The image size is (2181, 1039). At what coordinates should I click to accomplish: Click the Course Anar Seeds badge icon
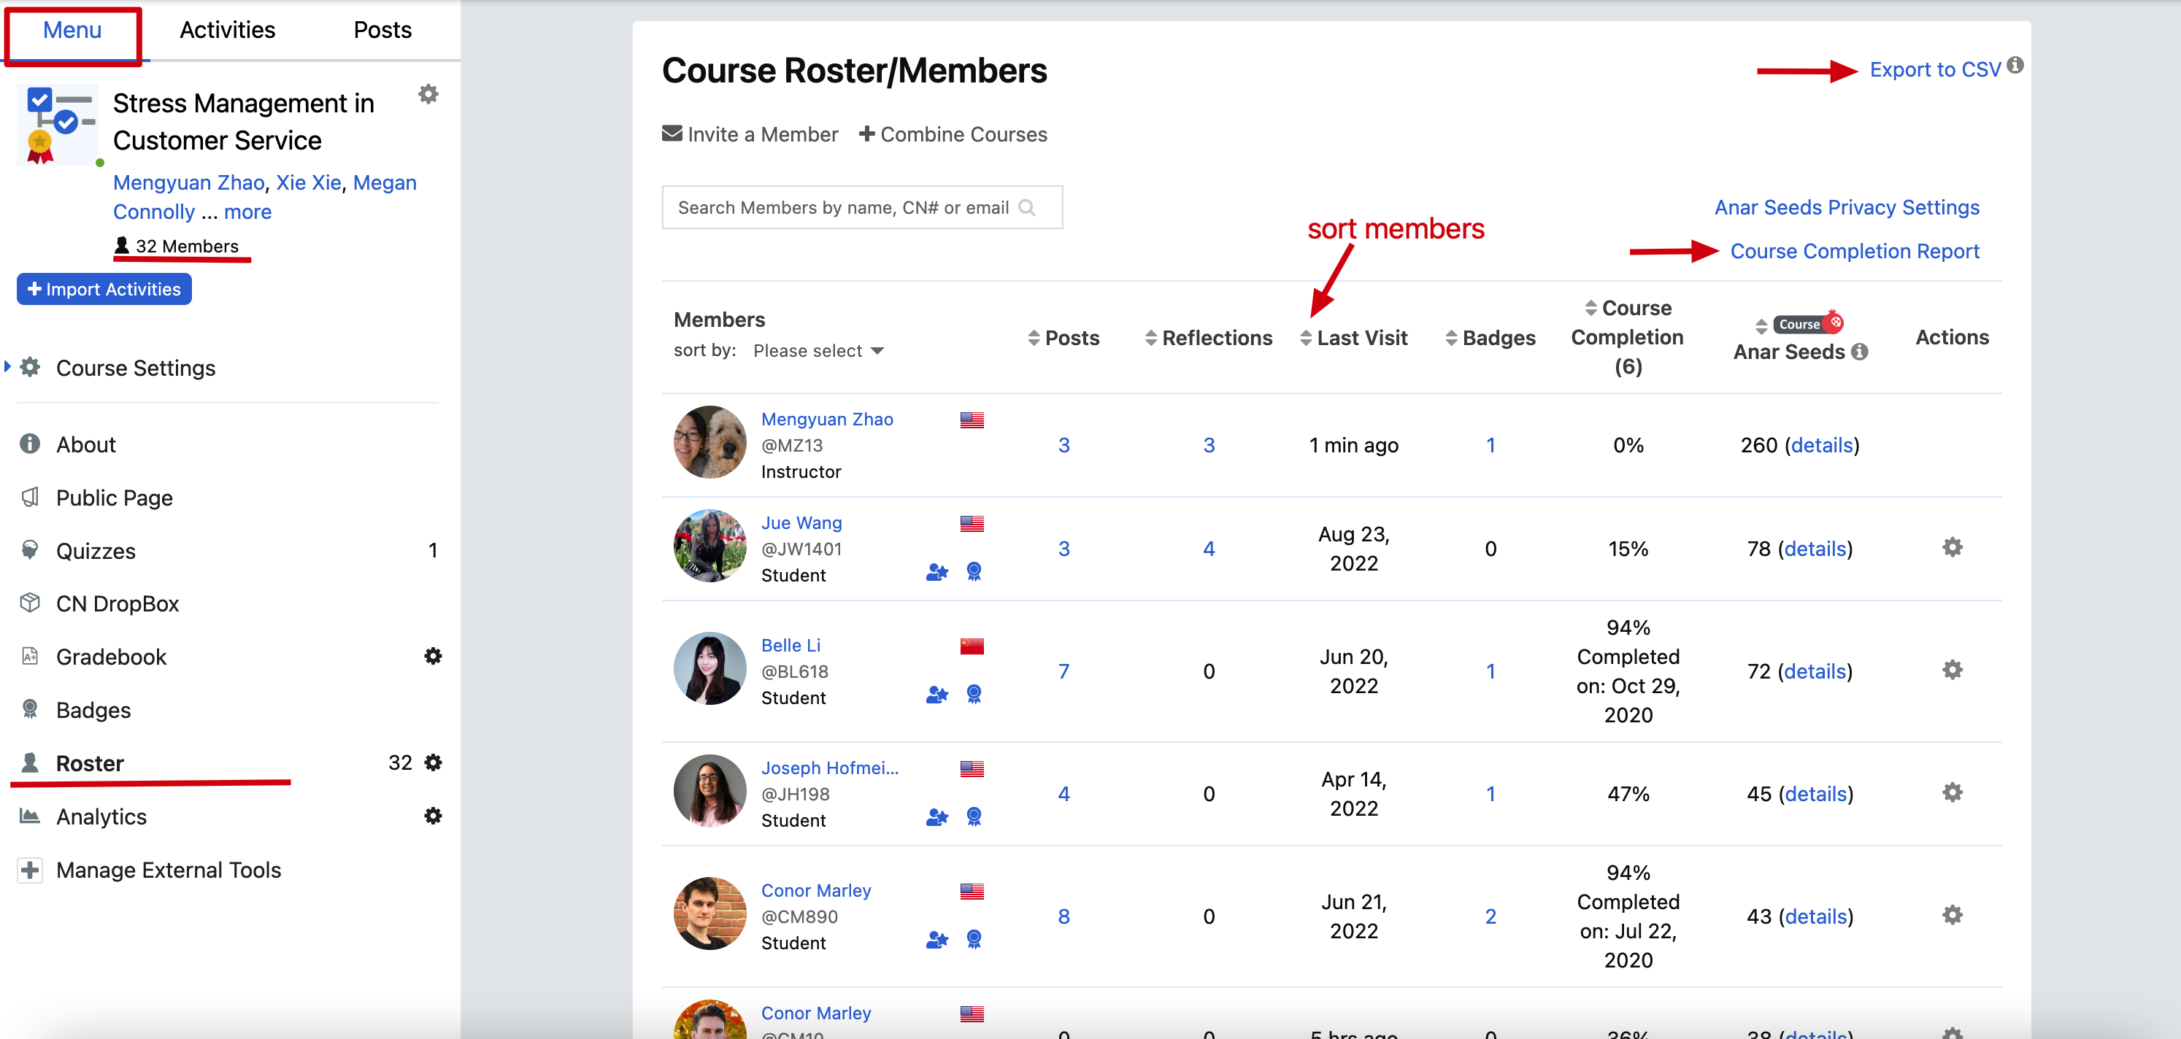click(1809, 323)
